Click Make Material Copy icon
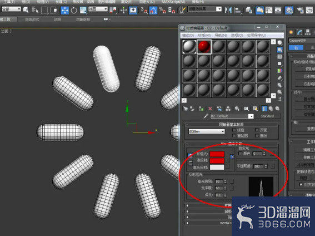The height and width of the screenshot is (236, 315). [219, 109]
